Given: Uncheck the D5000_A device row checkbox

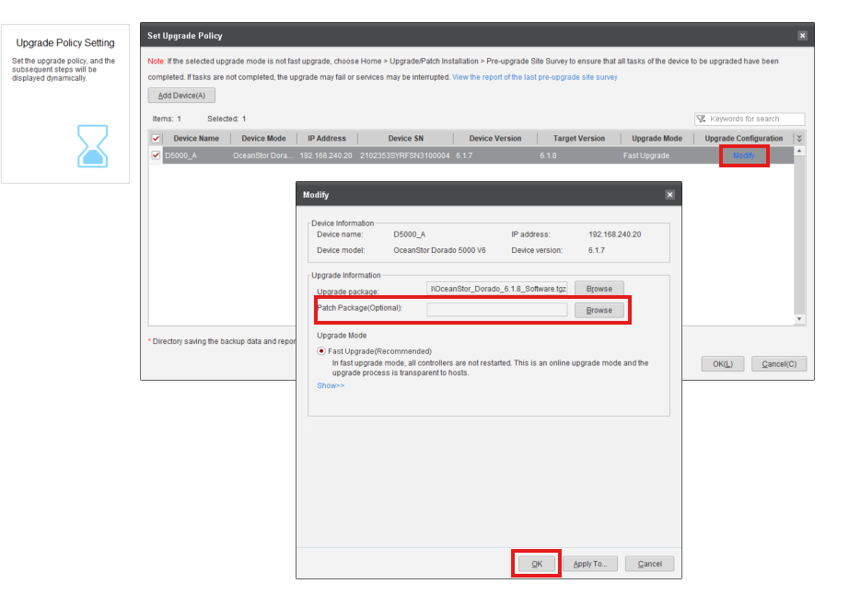Looking at the screenshot, I should 156,155.
